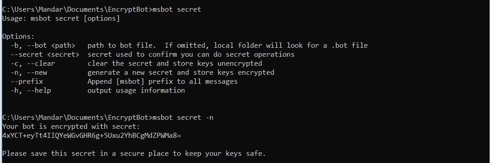The height and width of the screenshot is (163, 491).
Task: Click the generated secret key string
Action: click(92, 136)
